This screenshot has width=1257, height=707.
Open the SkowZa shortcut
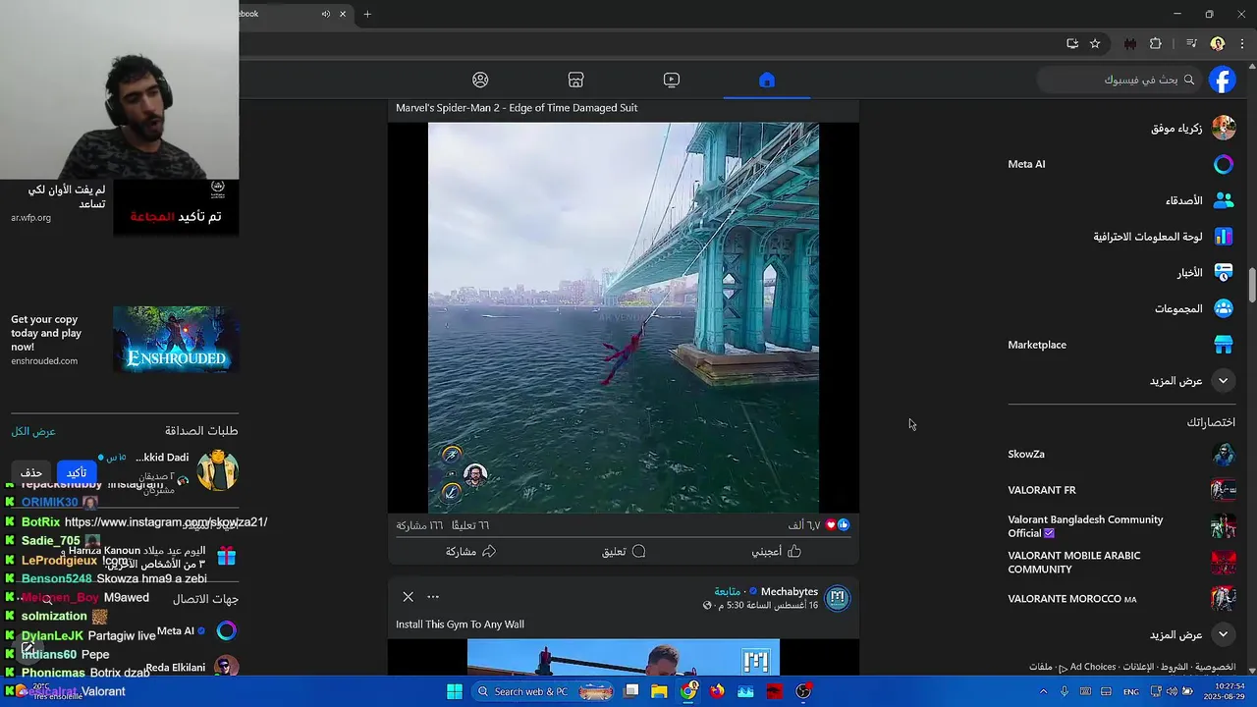(x=1121, y=454)
